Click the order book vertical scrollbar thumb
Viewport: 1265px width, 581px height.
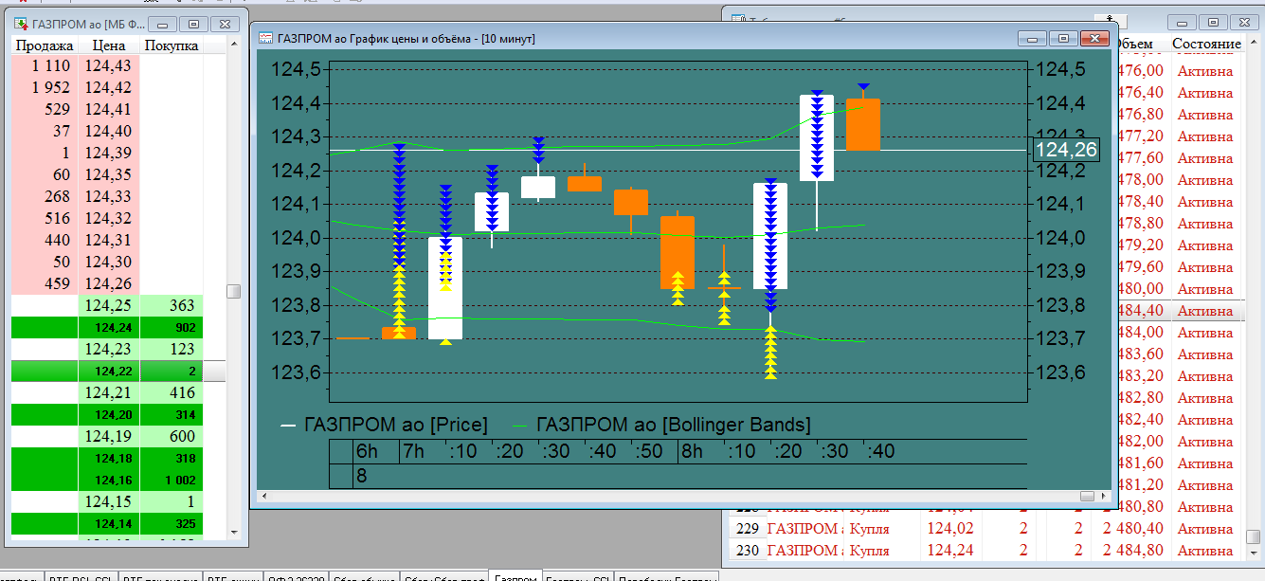233,291
